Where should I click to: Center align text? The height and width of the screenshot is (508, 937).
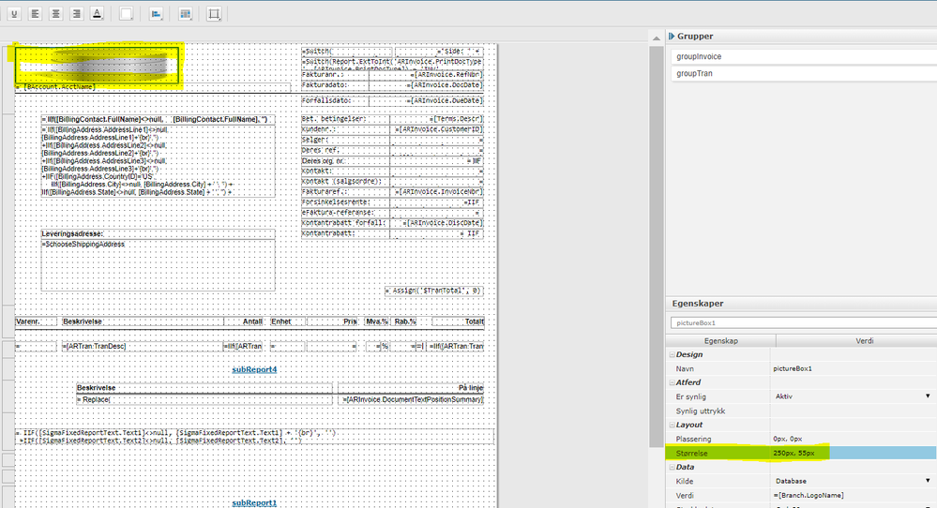(55, 14)
